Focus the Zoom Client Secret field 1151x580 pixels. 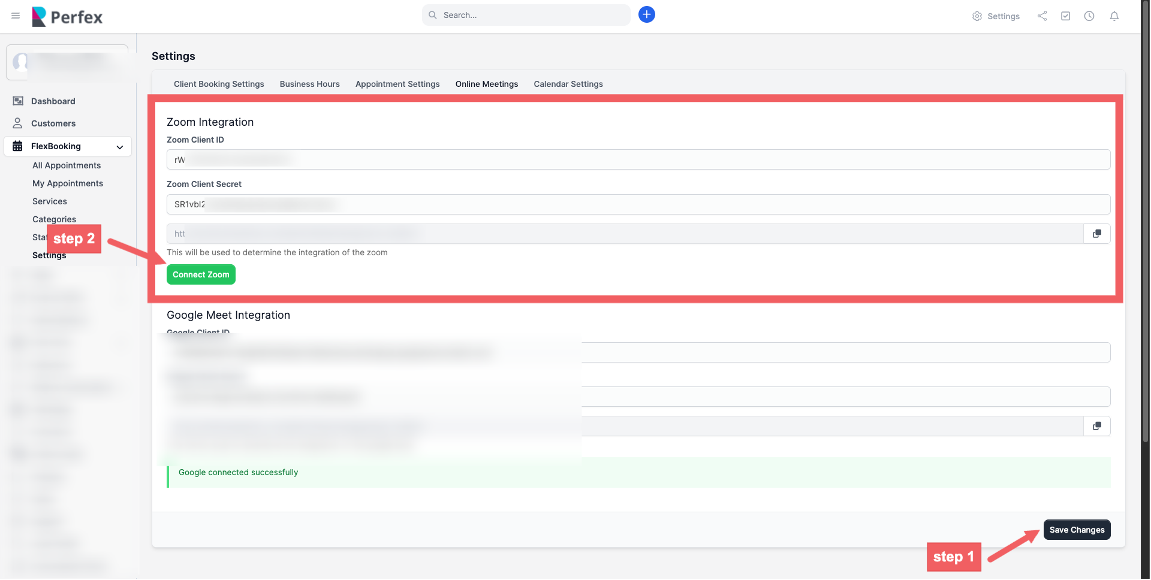click(x=638, y=204)
